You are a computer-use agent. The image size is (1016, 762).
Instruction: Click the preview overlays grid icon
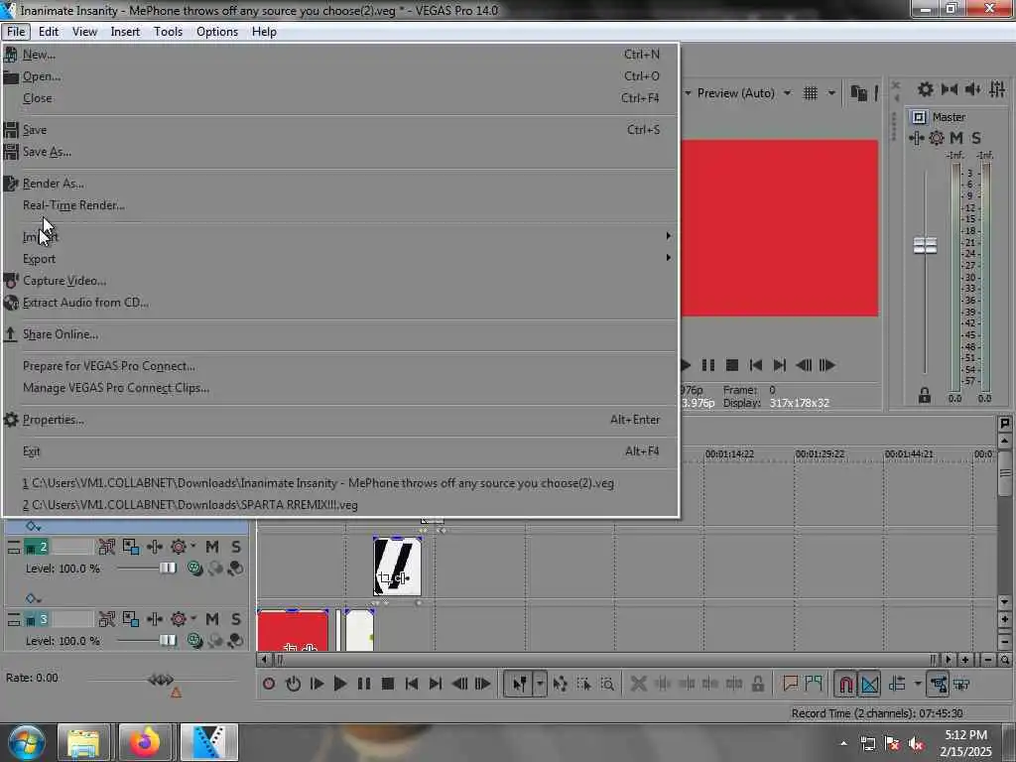coord(810,93)
